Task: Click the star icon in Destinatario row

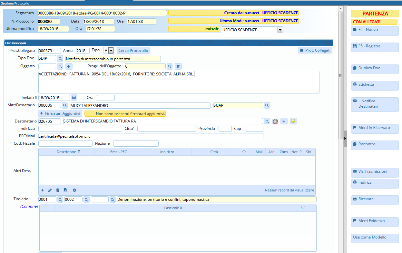Action: (293, 121)
